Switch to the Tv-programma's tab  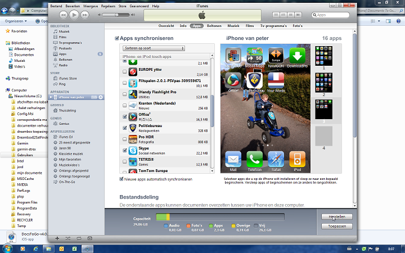pos(273,26)
